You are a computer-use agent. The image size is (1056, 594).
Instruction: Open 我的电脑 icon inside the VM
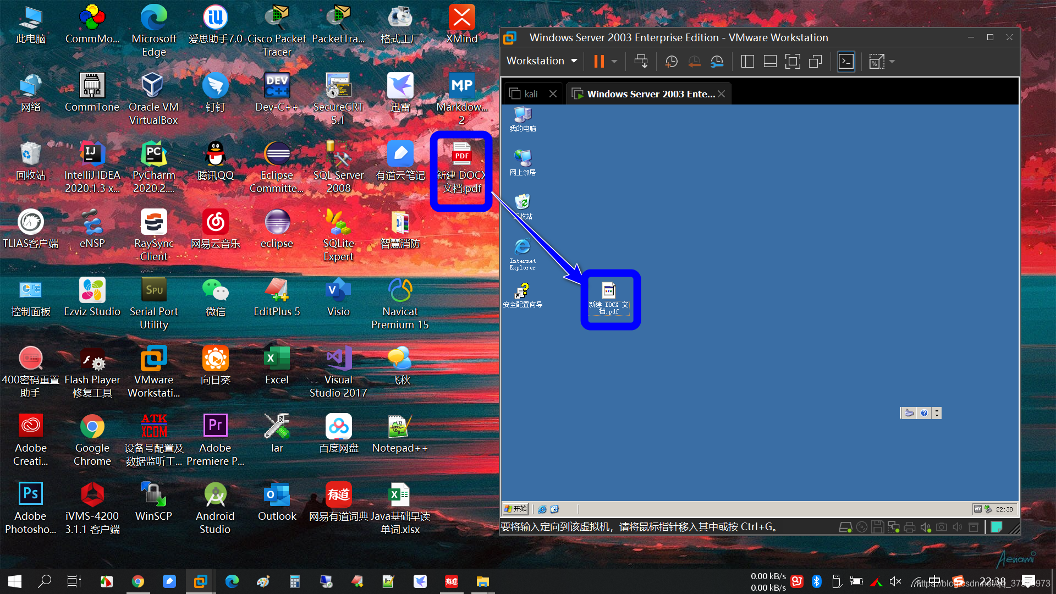(522, 119)
